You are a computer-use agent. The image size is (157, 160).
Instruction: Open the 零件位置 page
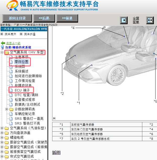(x=21, y=62)
